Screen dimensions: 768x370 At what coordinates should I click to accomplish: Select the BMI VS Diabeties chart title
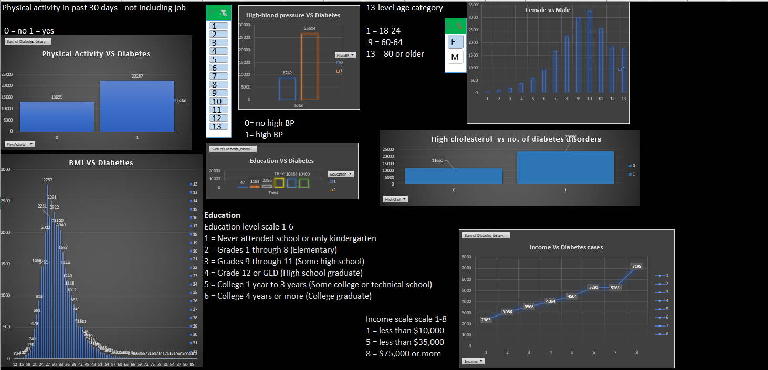[x=101, y=162]
